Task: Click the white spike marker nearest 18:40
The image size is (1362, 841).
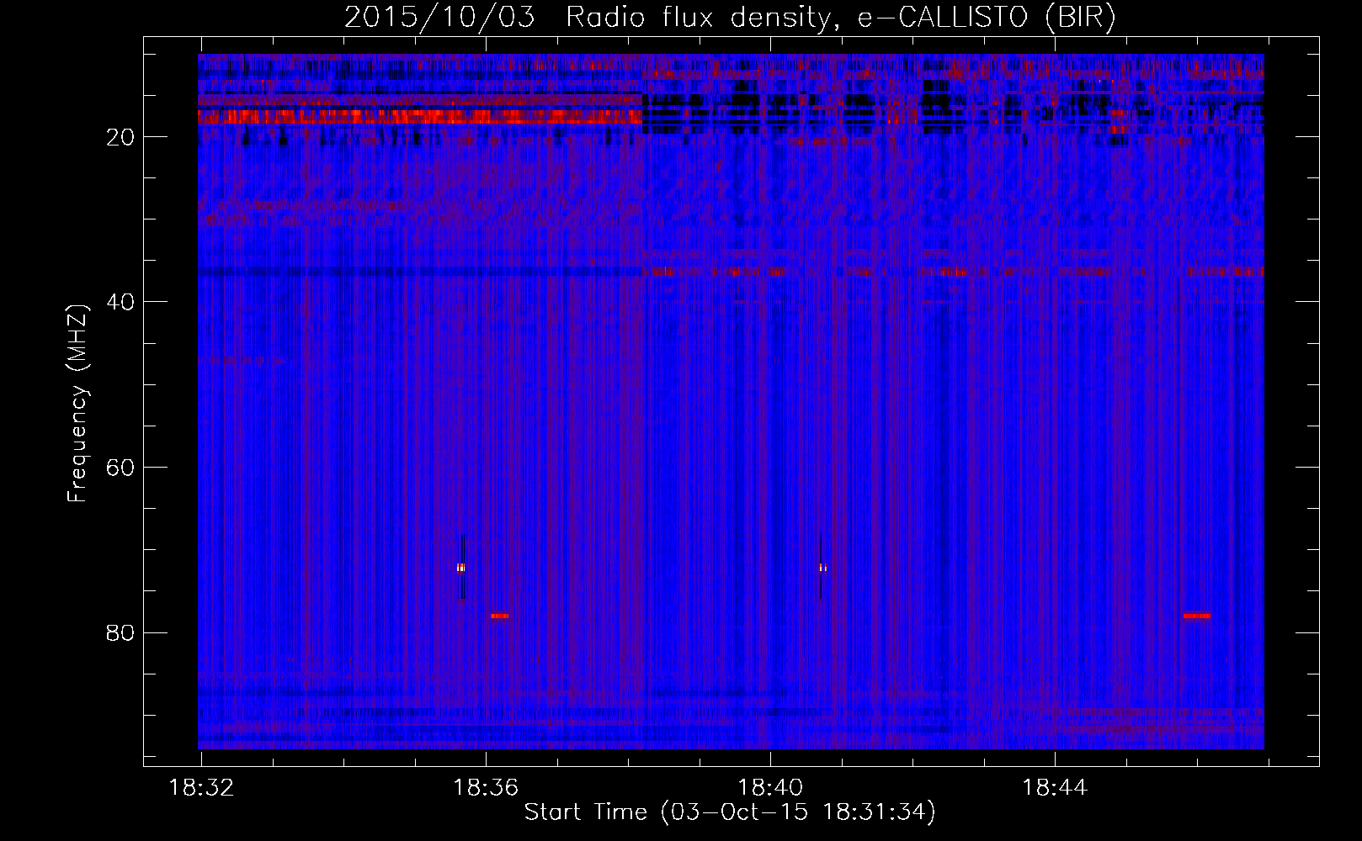Action: click(822, 568)
